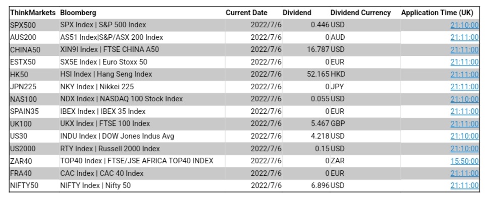Click the NIFTY50 application time link
The height and width of the screenshot is (197, 485).
465,185
